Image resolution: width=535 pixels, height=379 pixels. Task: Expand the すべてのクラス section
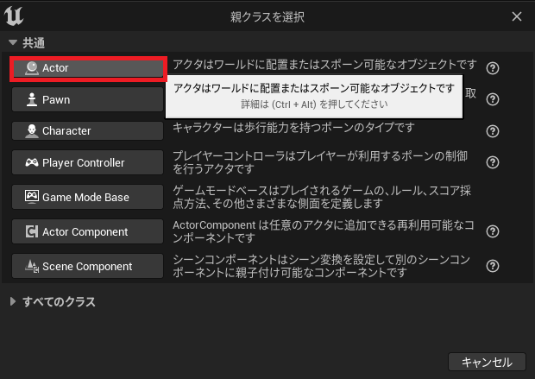coord(13,301)
